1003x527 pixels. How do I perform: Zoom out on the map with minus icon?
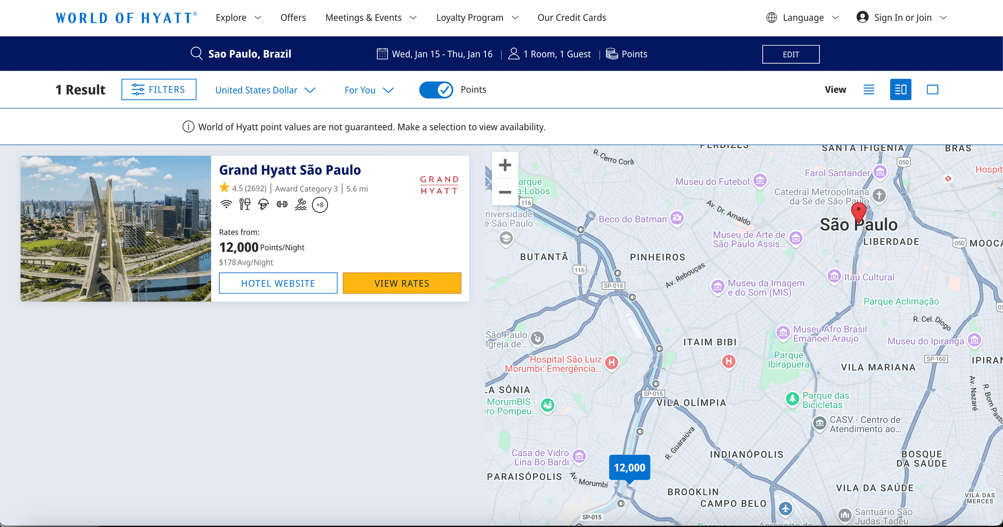pos(505,193)
